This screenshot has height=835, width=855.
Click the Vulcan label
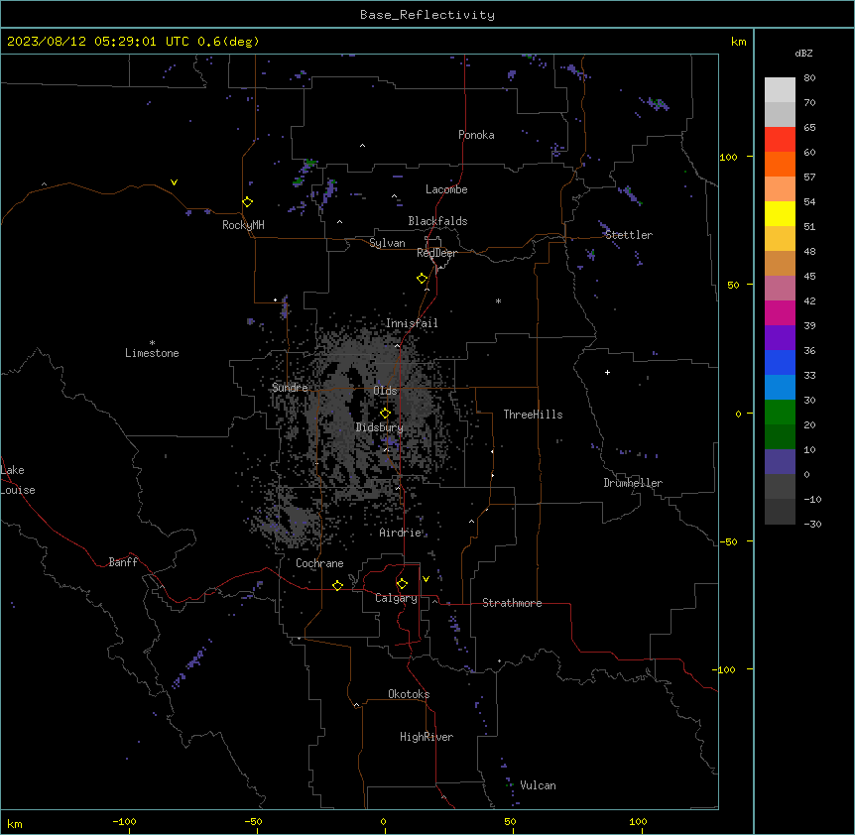tap(538, 785)
